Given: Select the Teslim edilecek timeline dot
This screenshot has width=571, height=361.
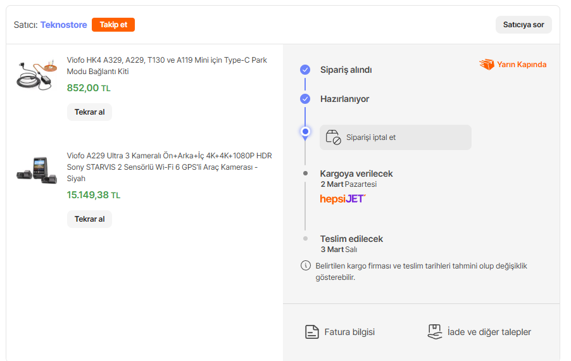Looking at the screenshot, I should 305,239.
